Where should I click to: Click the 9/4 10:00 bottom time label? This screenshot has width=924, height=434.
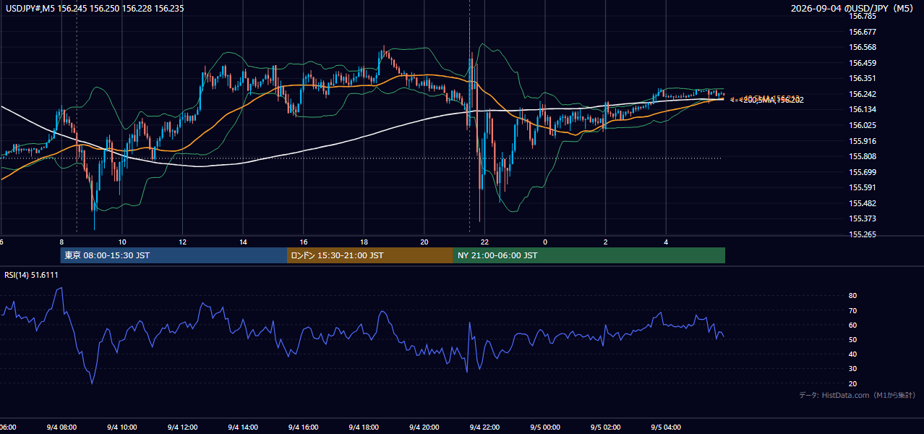121,427
